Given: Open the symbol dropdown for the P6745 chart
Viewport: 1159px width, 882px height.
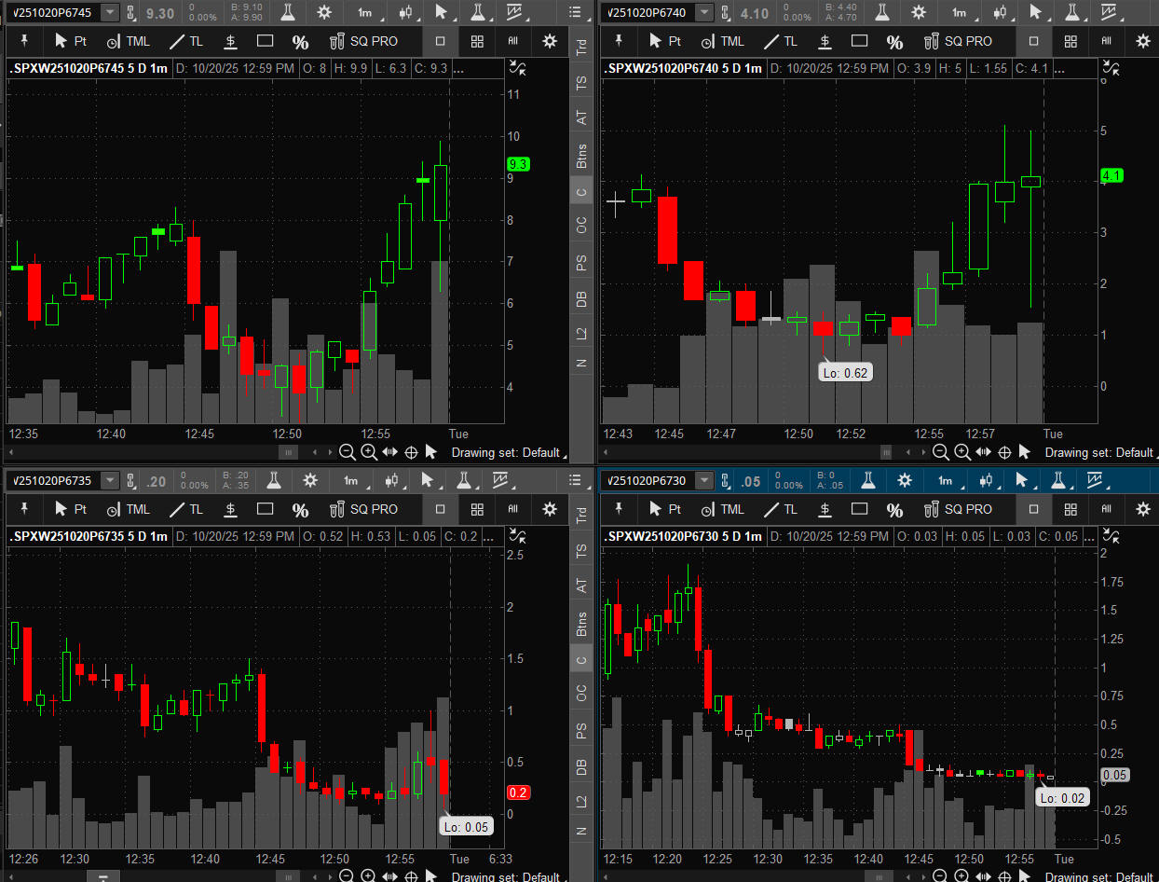Looking at the screenshot, I should (110, 12).
